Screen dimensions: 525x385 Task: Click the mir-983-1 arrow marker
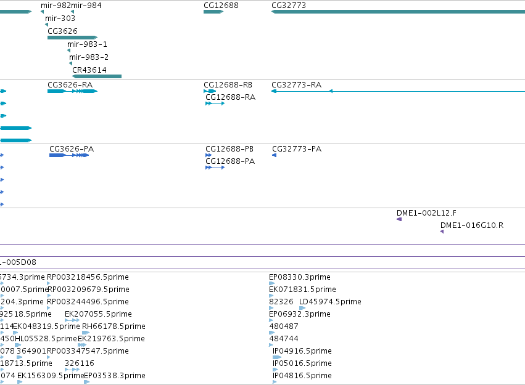(x=68, y=51)
